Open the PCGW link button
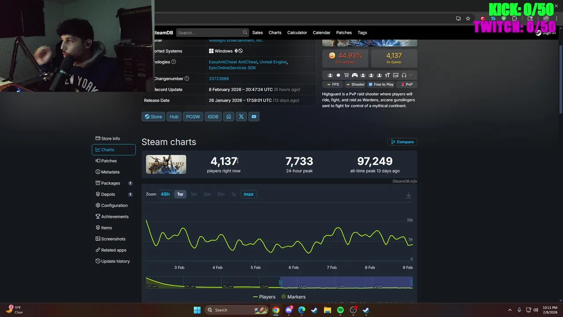This screenshot has width=563, height=317. [x=193, y=117]
